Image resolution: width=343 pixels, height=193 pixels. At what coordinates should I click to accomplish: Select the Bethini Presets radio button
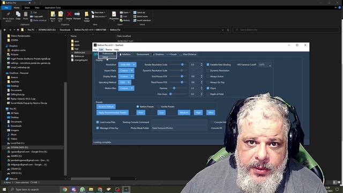click(x=138, y=107)
